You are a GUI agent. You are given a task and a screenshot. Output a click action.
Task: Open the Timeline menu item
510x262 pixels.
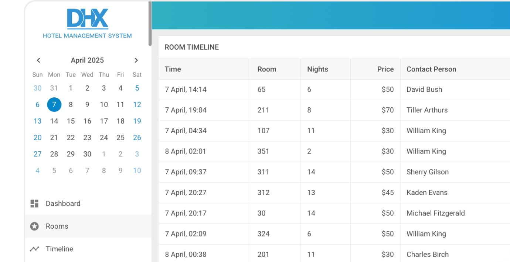[x=88, y=249]
